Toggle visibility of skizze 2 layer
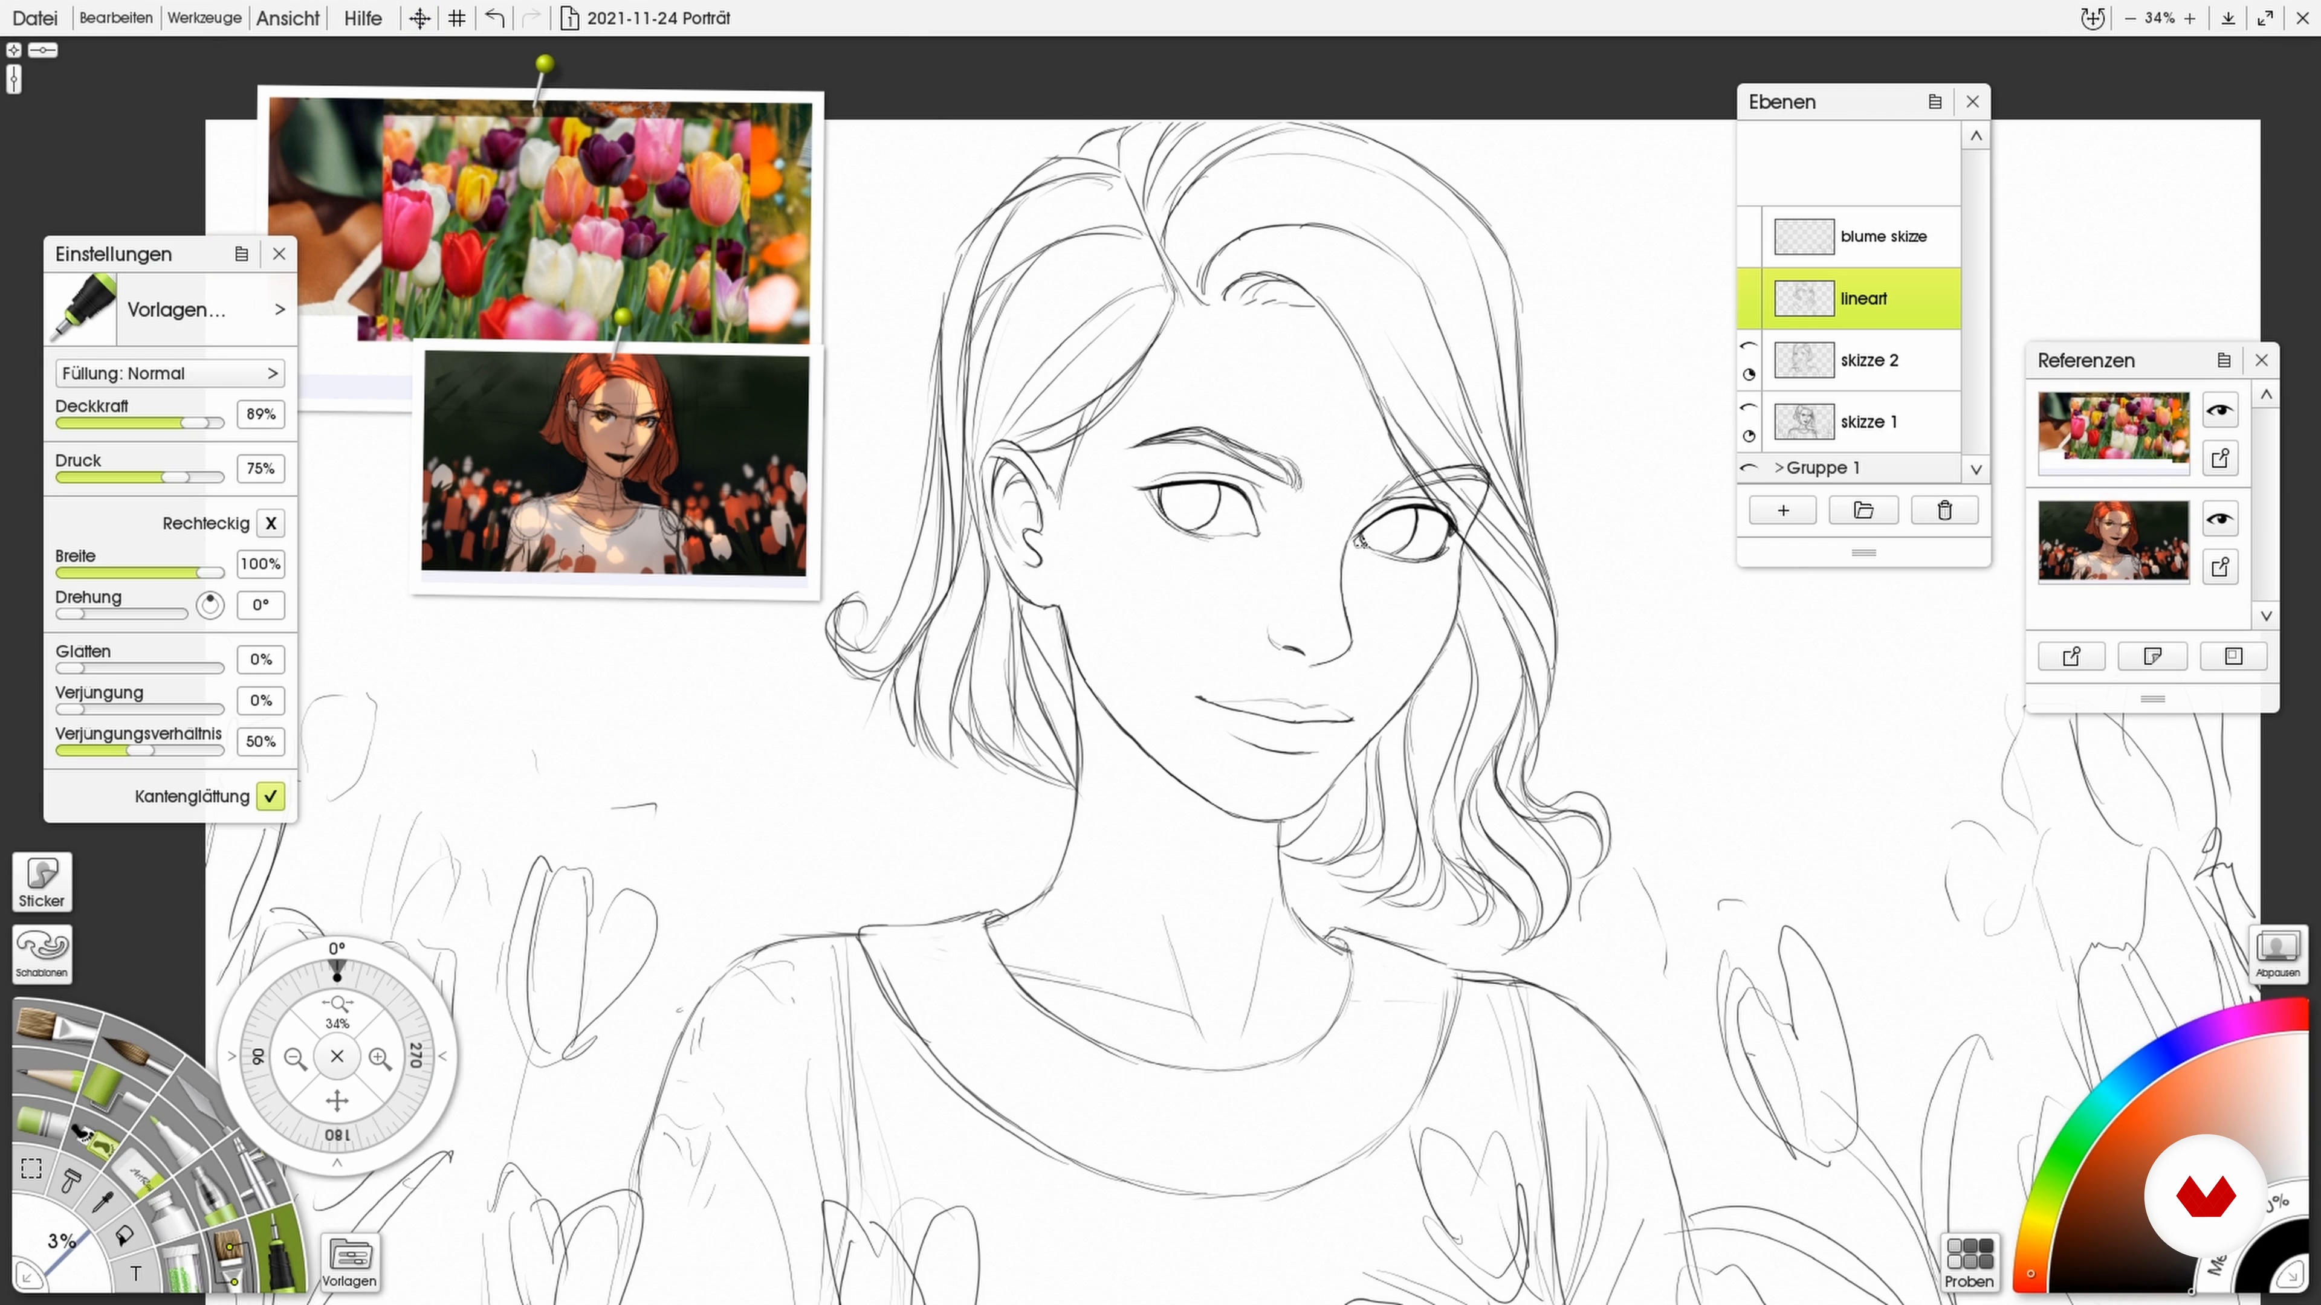 pos(1749,347)
